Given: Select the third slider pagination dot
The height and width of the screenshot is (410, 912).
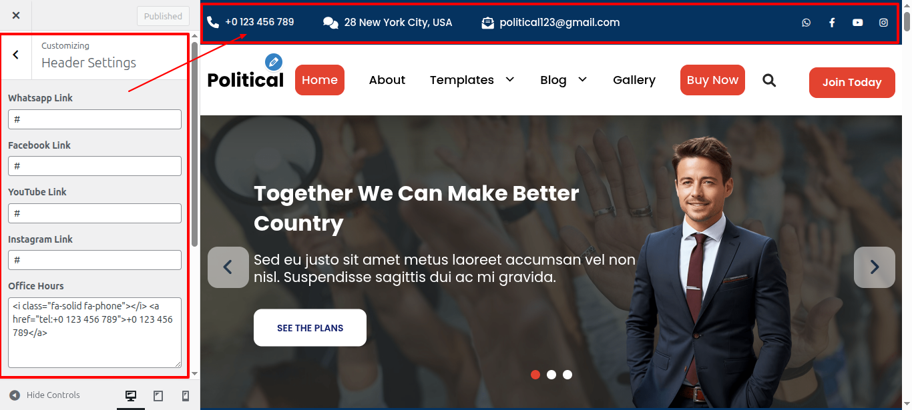Looking at the screenshot, I should (567, 375).
